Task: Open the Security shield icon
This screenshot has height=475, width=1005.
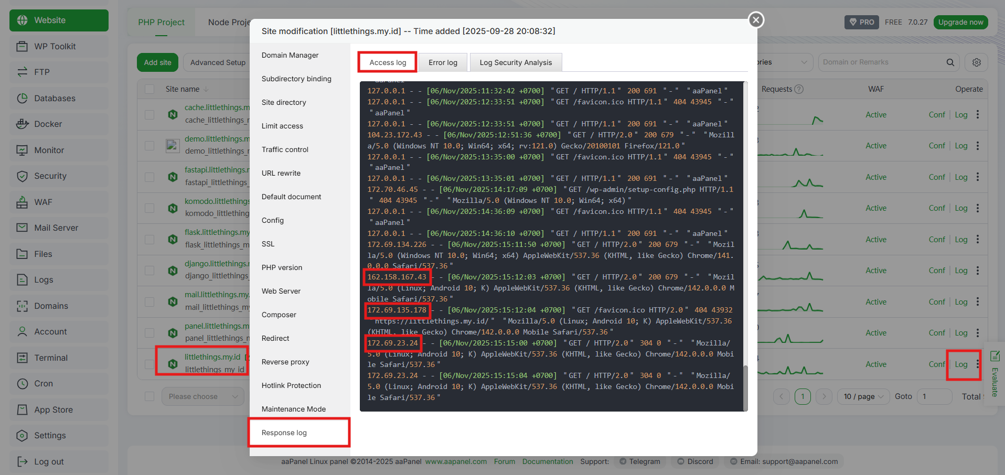Action: click(22, 176)
